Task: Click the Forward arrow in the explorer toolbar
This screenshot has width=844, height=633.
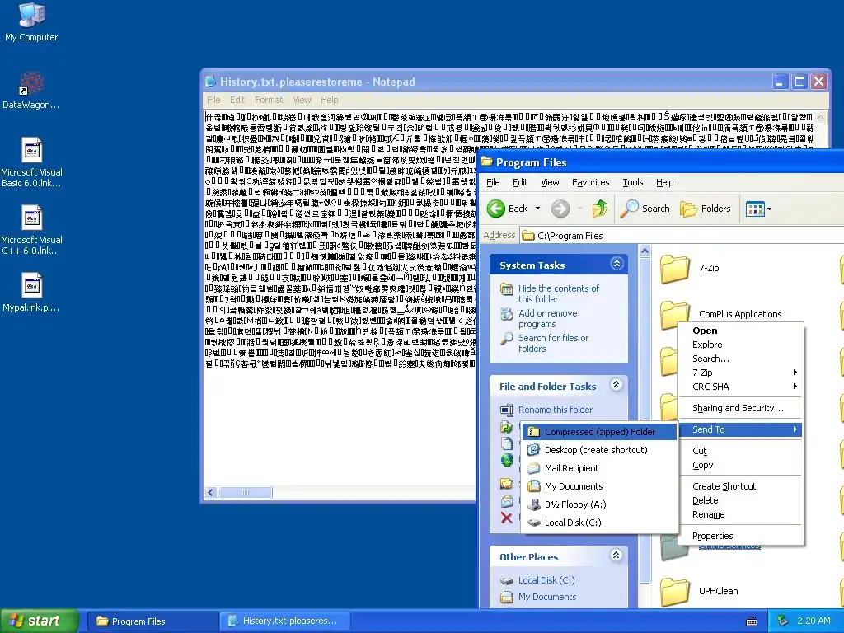Action: [560, 209]
